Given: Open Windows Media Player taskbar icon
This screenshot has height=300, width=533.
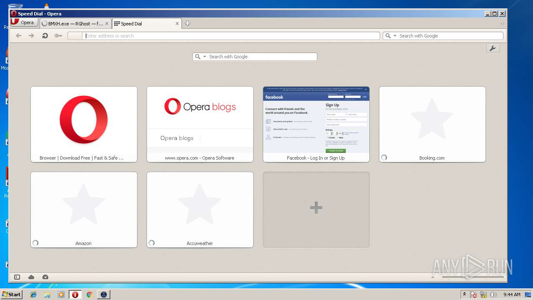Looking at the screenshot, I should tap(61, 295).
